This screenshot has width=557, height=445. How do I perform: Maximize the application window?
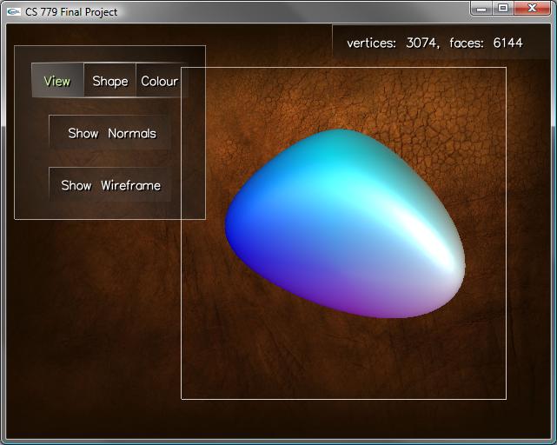503,8
